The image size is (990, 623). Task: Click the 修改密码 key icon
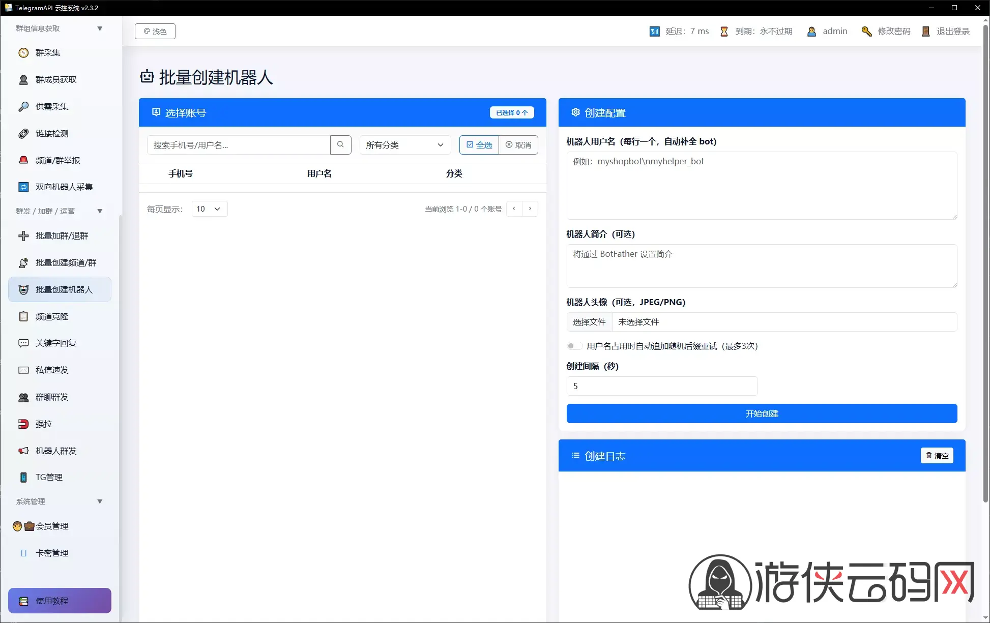click(x=866, y=32)
